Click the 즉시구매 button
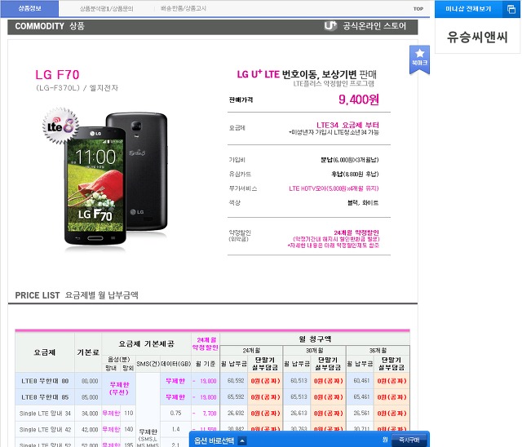This screenshot has width=522, height=447. pyautogui.click(x=409, y=440)
